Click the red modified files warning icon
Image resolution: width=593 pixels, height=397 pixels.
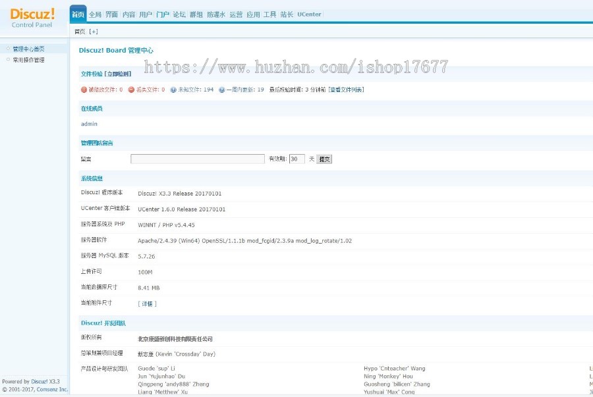84,90
